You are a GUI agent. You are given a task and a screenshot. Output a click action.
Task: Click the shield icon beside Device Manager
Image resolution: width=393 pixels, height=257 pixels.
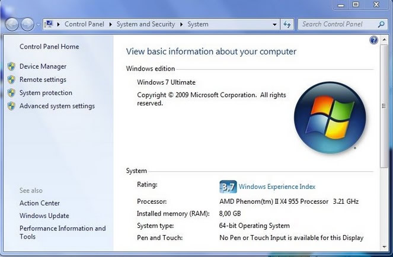[11, 66]
